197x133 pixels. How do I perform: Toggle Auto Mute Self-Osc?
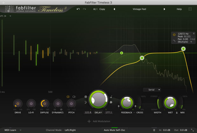coord(114,130)
